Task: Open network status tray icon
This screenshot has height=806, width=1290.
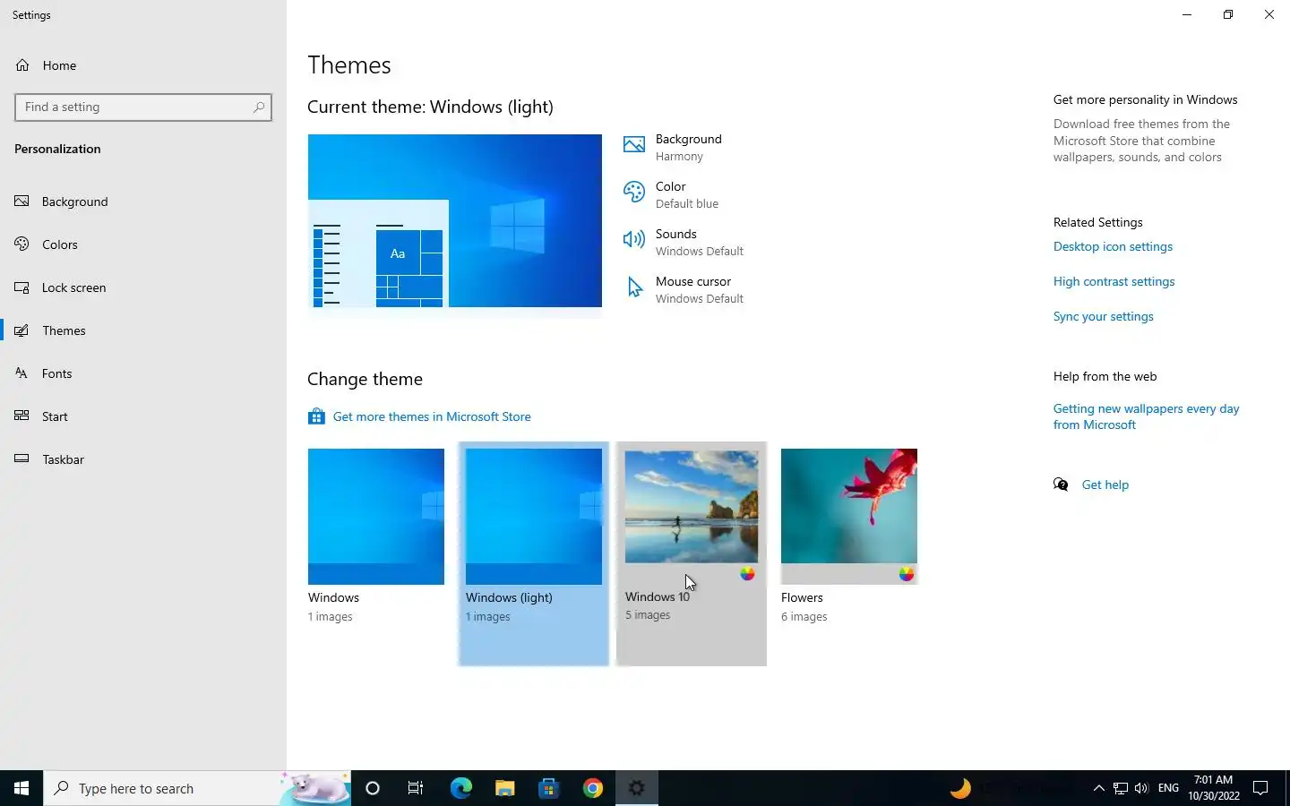Action: coord(1120,788)
